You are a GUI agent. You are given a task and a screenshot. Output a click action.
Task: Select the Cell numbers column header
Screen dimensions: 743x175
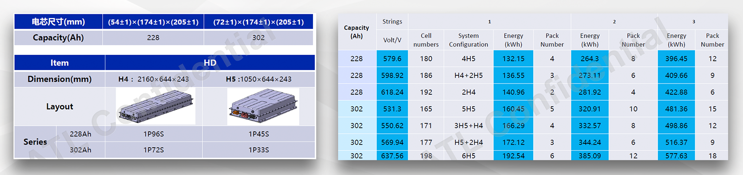point(426,40)
